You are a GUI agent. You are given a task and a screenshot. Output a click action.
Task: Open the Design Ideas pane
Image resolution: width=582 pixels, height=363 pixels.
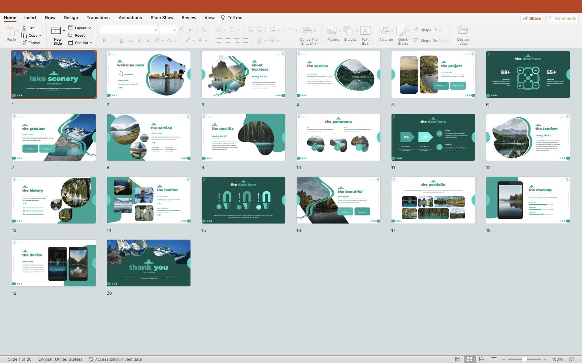[x=463, y=31]
